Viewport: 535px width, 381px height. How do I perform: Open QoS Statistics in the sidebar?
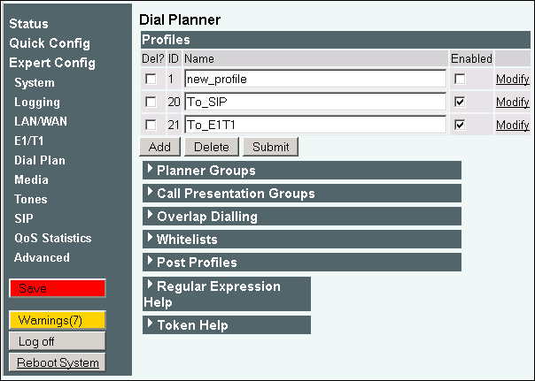coord(52,238)
